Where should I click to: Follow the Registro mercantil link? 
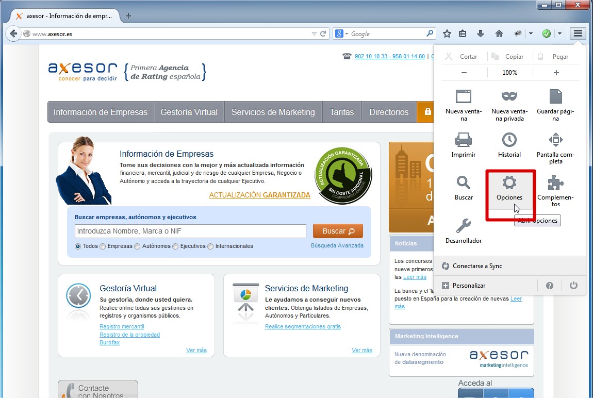[x=122, y=326]
